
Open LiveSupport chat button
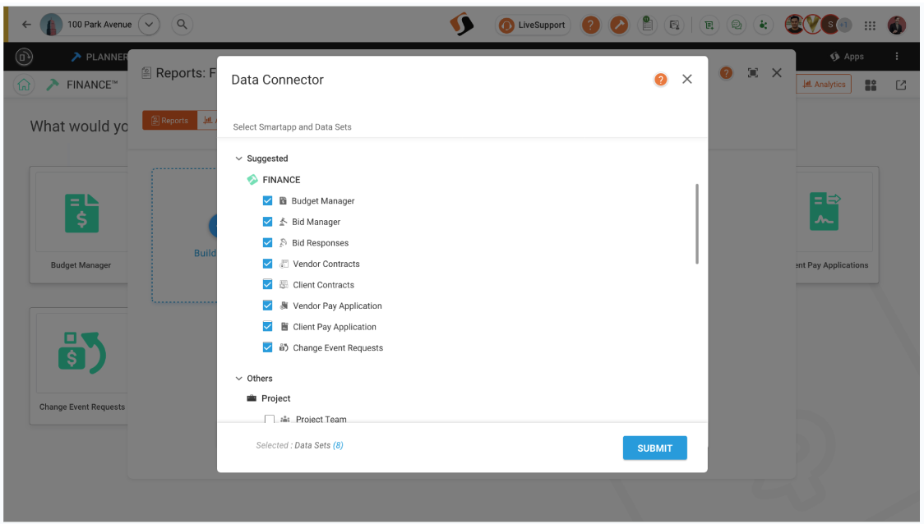click(533, 25)
